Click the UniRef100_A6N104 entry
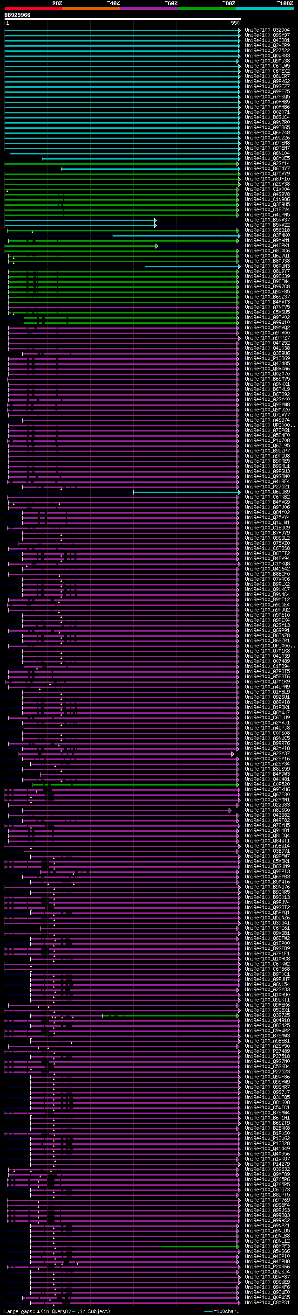Screen dimensions: 298x1315 tap(267, 153)
